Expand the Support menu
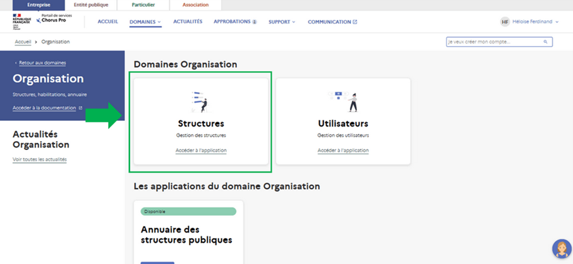Viewport: 573px width, 264px height. click(282, 22)
